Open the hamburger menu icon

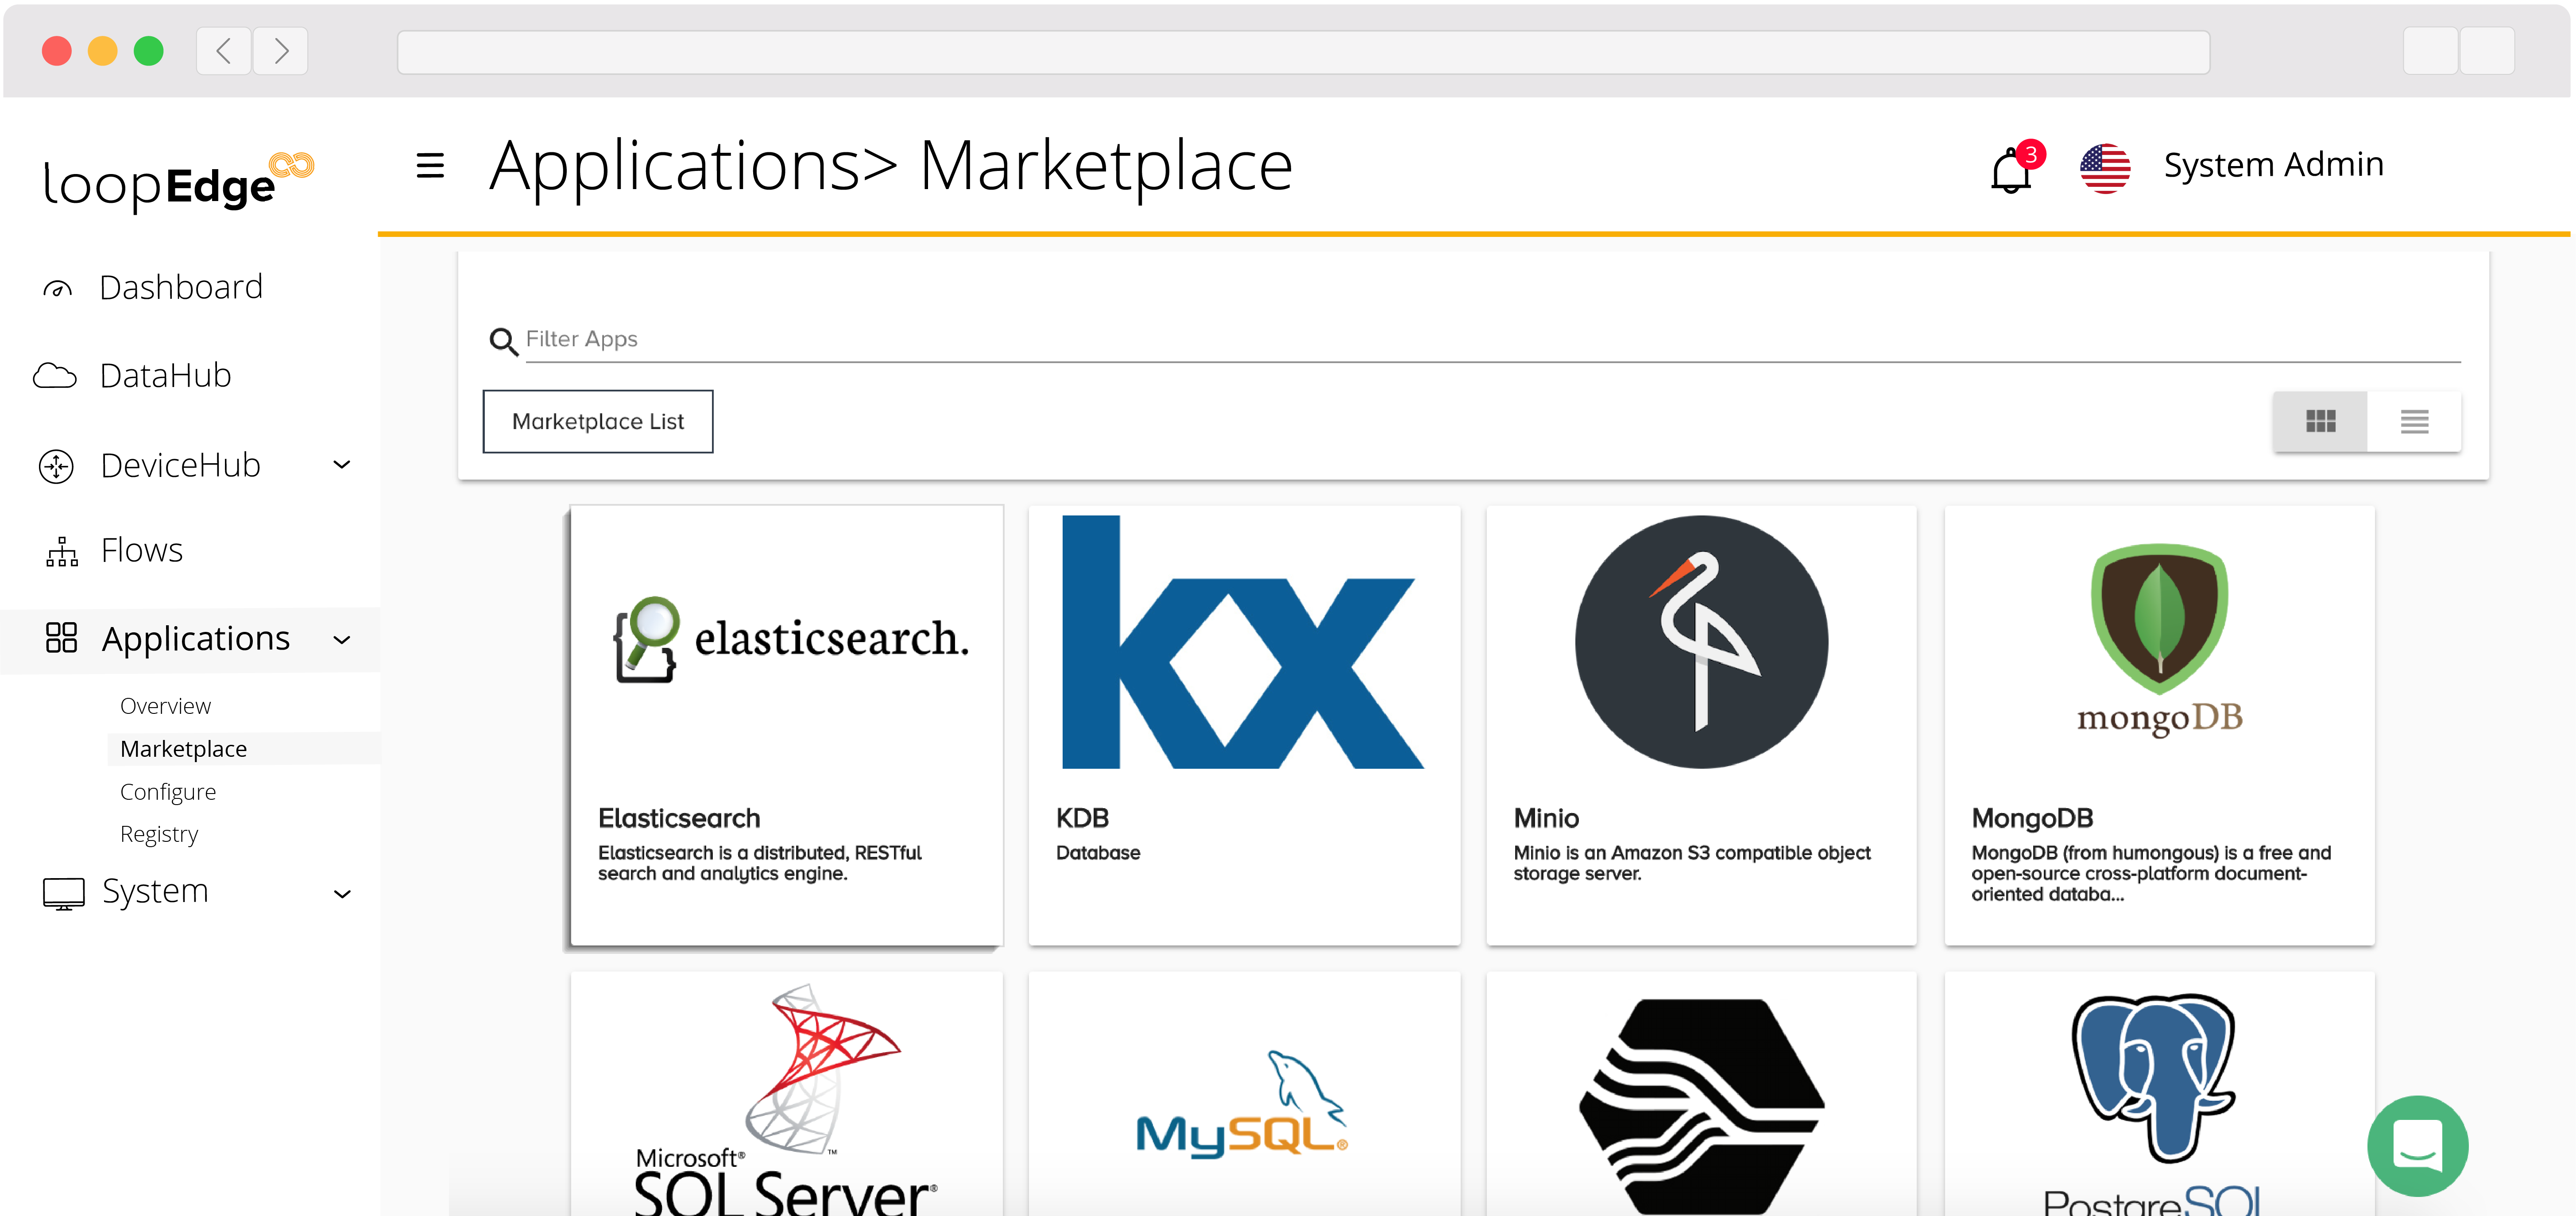pyautogui.click(x=430, y=165)
